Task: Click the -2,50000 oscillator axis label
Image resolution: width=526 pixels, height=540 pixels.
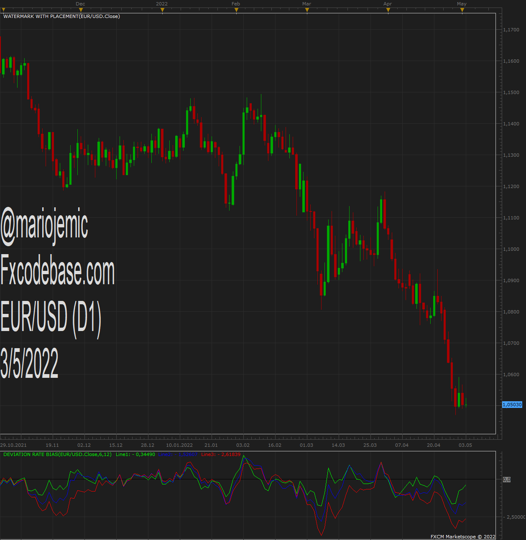Action: click(515, 517)
